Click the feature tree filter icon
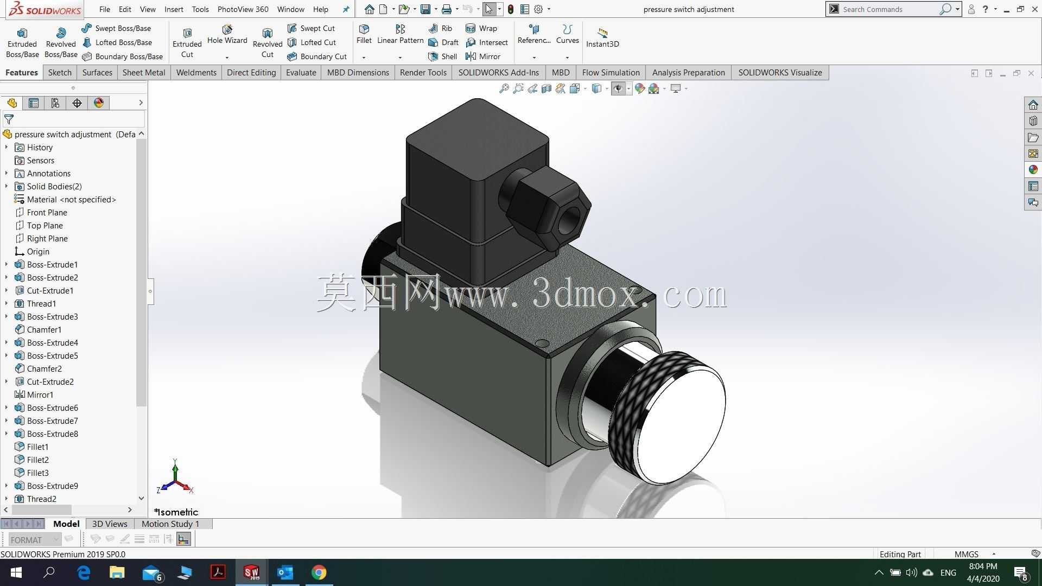The height and width of the screenshot is (586, 1042). click(9, 119)
